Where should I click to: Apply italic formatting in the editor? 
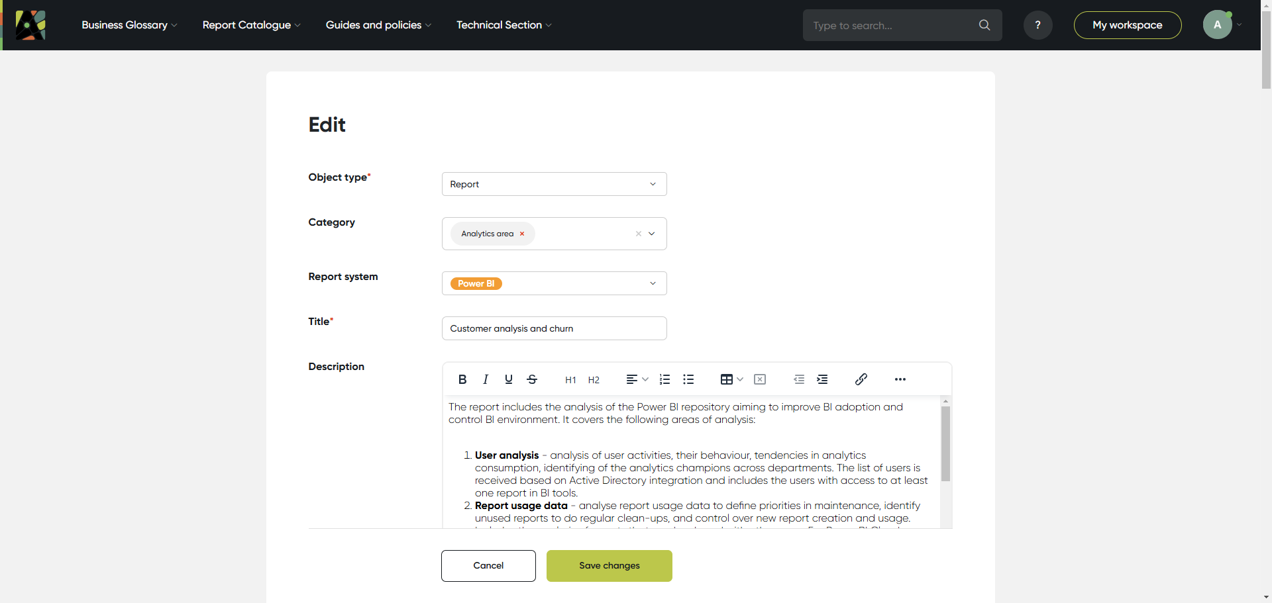pyautogui.click(x=486, y=379)
